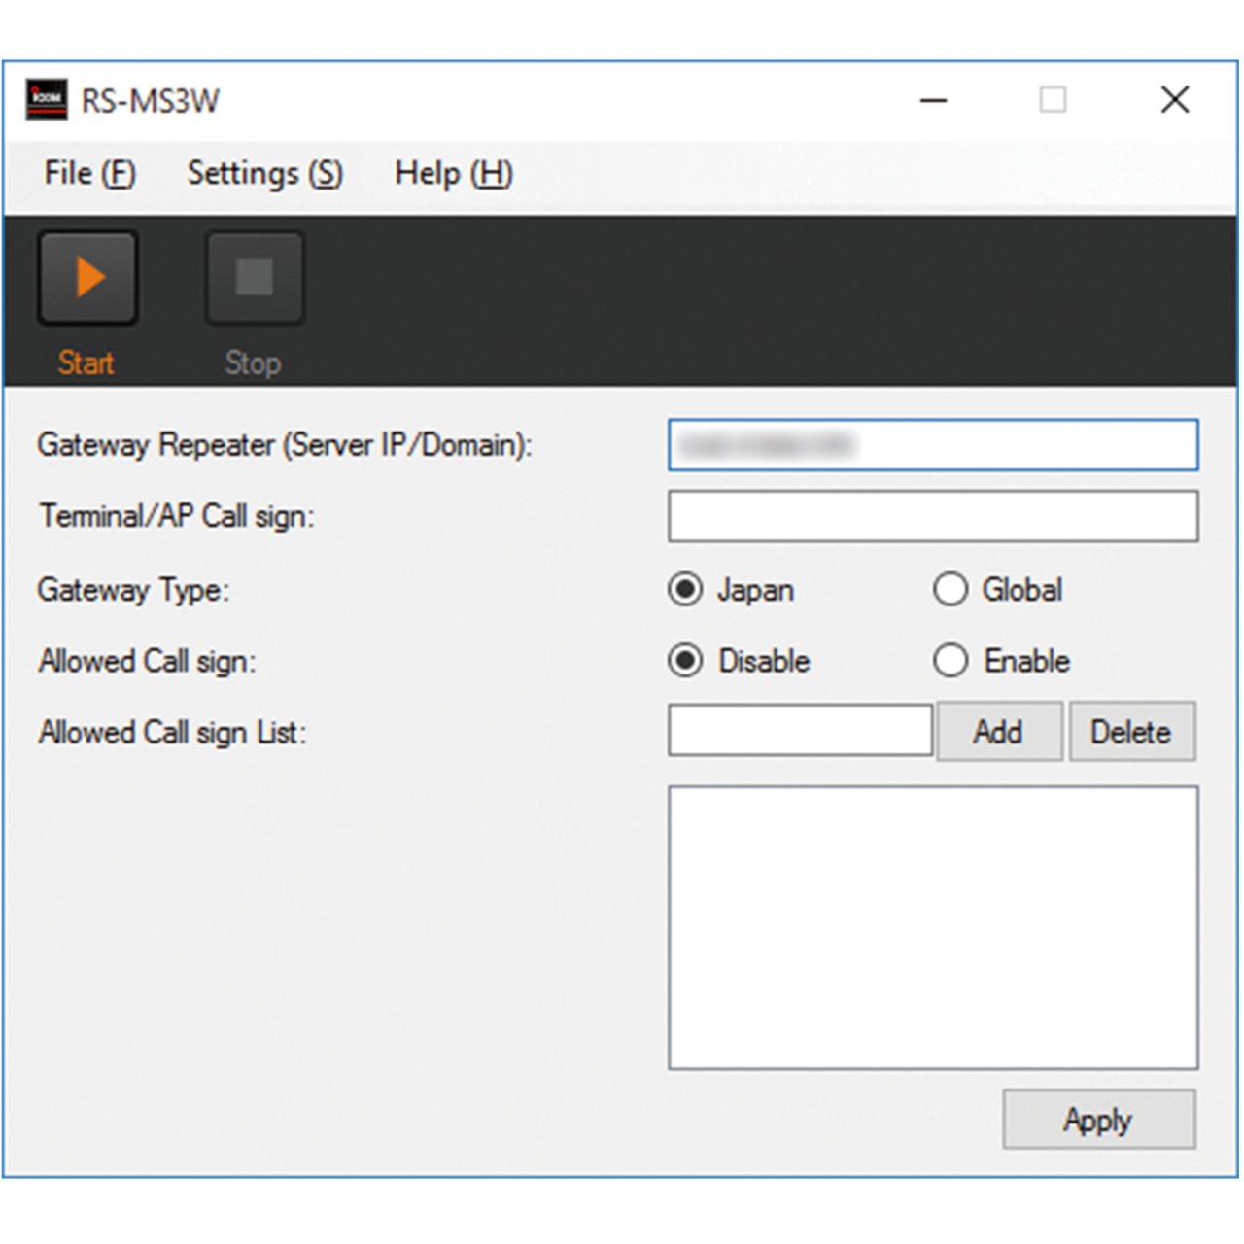
Task: Click the "Gateway Repeater (Server IP/Domain):" label
Action: point(285,445)
